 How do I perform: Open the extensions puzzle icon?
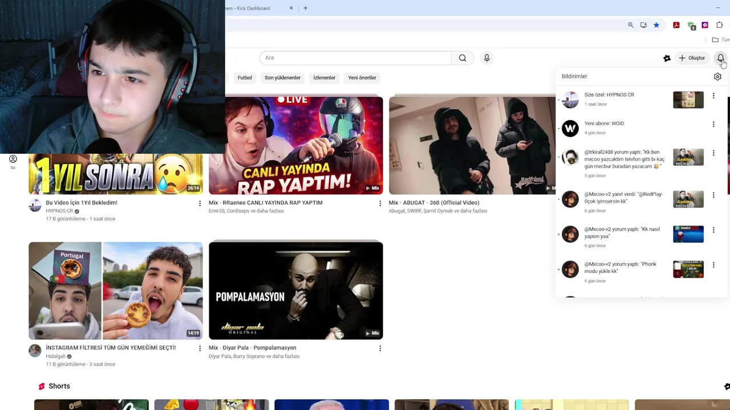[x=719, y=25]
